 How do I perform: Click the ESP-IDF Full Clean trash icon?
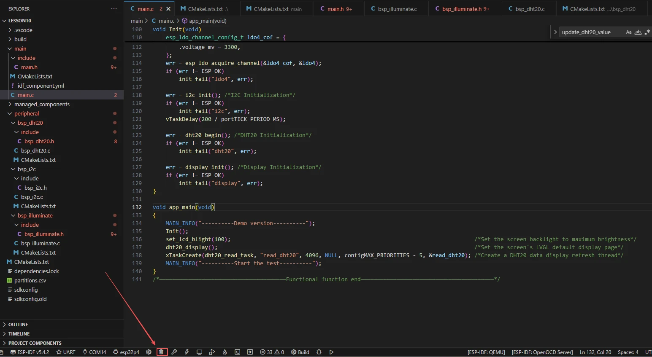pos(162,352)
